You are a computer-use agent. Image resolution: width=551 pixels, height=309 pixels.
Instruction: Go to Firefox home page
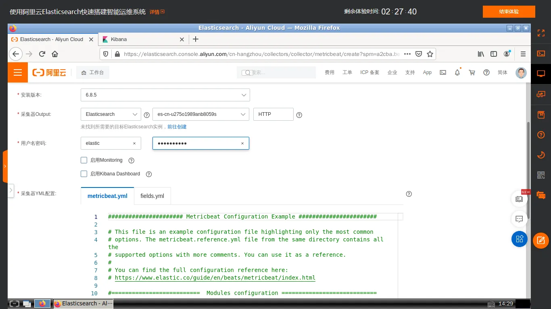[x=55, y=54]
